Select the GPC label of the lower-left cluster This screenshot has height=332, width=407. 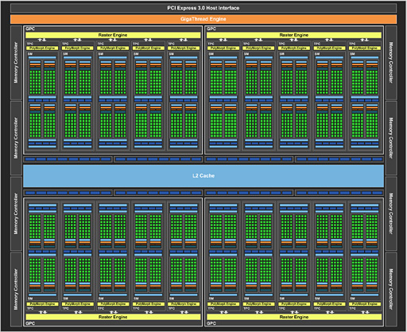[30, 323]
